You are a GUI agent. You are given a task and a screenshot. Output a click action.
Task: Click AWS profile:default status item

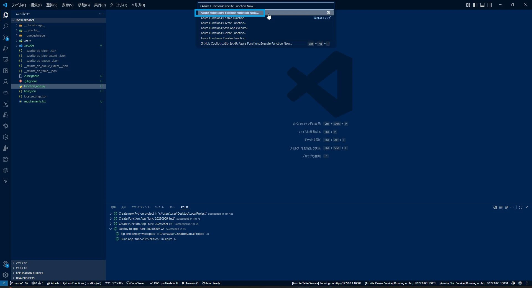point(164,283)
